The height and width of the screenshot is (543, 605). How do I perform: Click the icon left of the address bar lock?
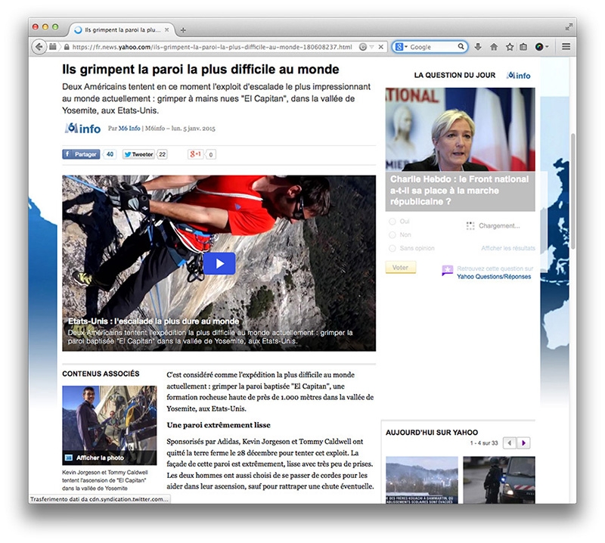pos(53,47)
